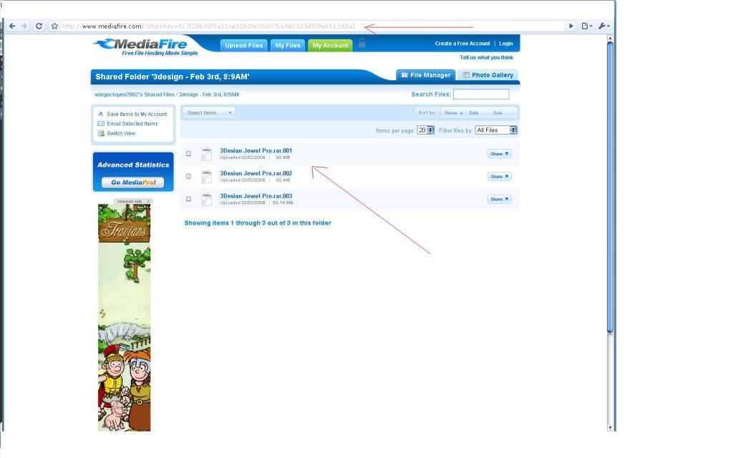Click the browser address bar
Screen dimensions: 733x458
coord(314,26)
